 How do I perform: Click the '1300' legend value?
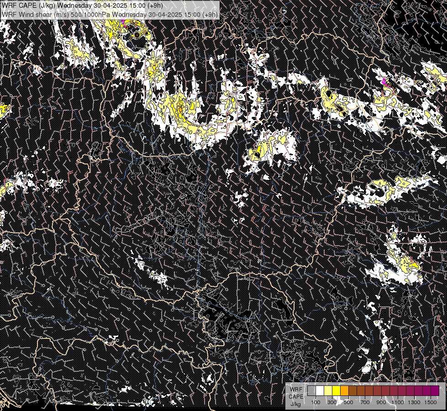pyautogui.click(x=414, y=402)
